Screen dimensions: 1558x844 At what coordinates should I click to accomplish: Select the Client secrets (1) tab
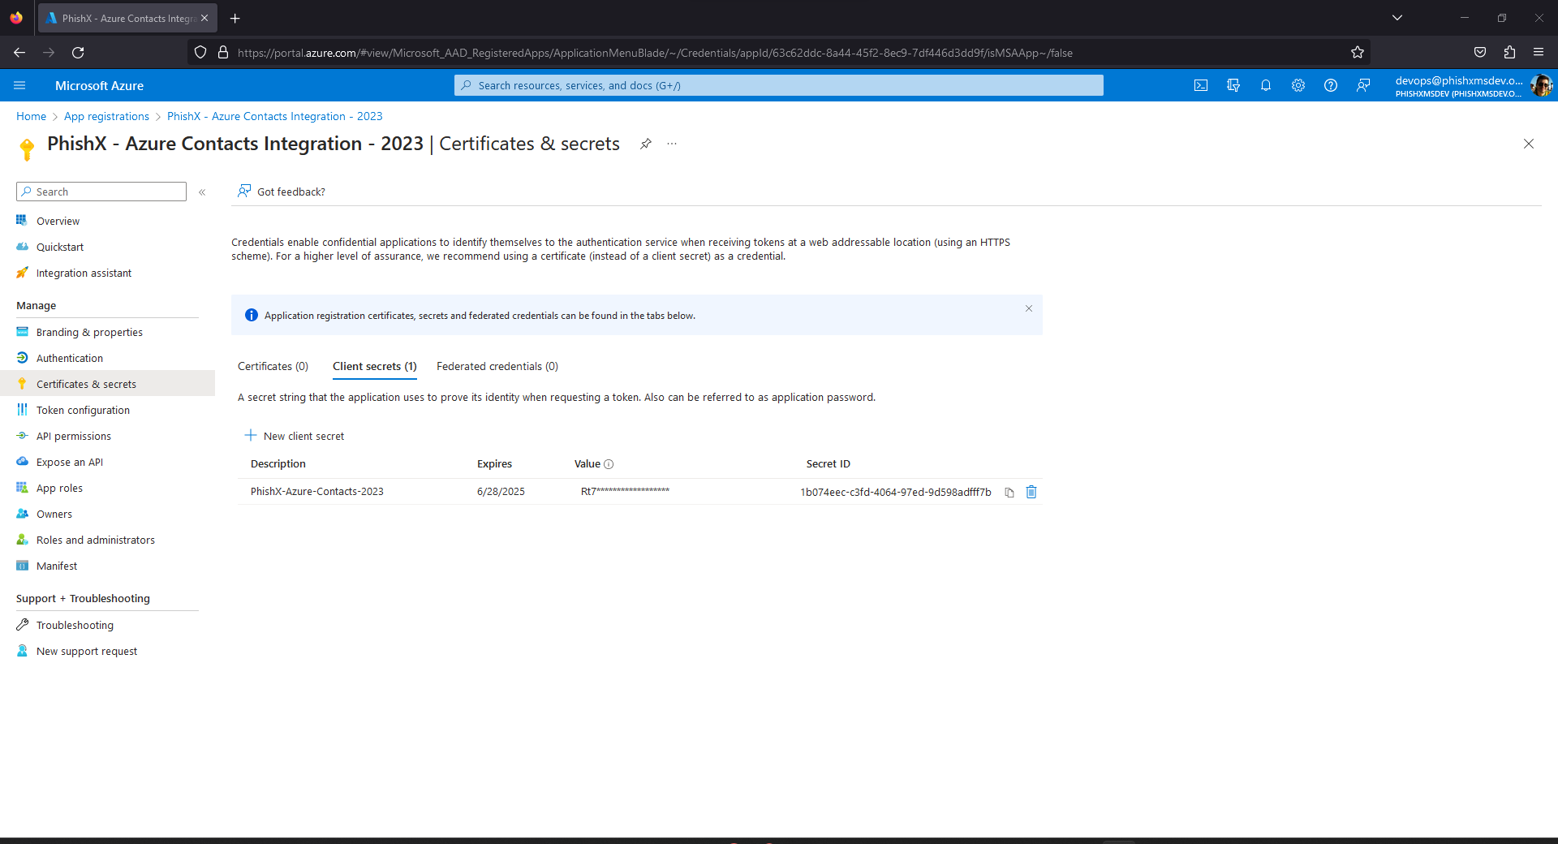375,367
